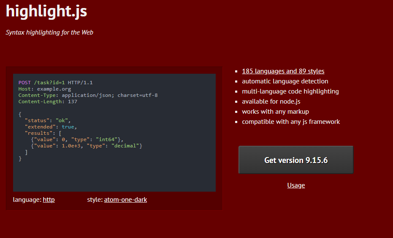This screenshot has height=238, width=393.
Task: Click 'works with any markup' list item
Action: click(x=275, y=112)
